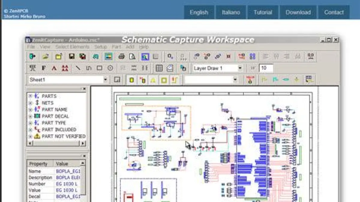Click the print preview page icon
The width and height of the screenshot is (360, 202).
pos(132,56)
